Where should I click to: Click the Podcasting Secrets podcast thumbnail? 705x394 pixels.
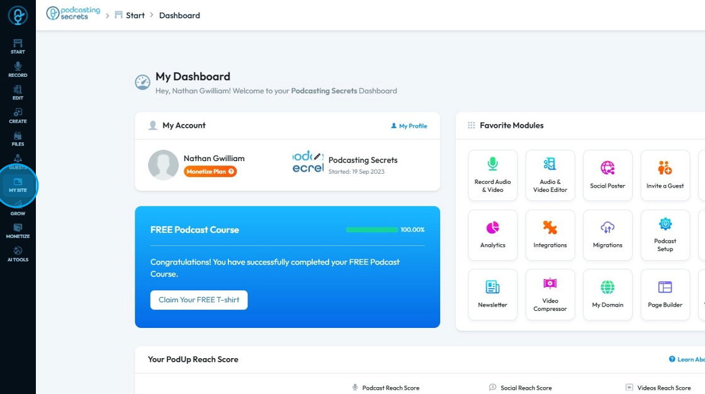point(308,162)
